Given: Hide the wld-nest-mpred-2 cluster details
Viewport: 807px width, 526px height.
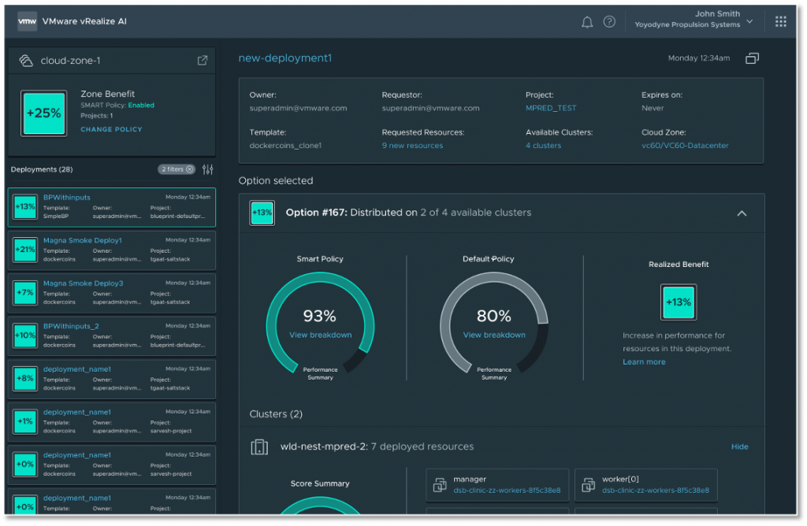Looking at the screenshot, I should (x=739, y=446).
